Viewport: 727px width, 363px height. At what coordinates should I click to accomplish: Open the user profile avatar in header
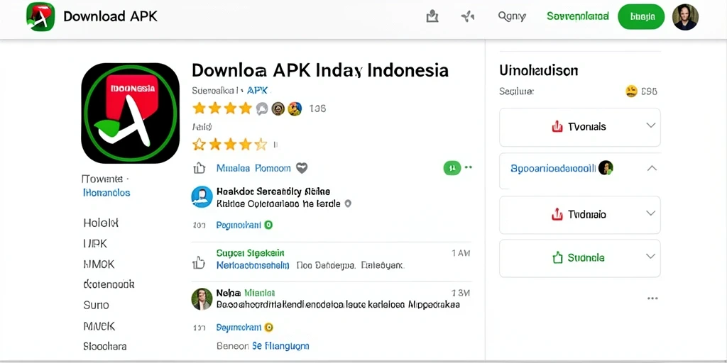point(685,17)
